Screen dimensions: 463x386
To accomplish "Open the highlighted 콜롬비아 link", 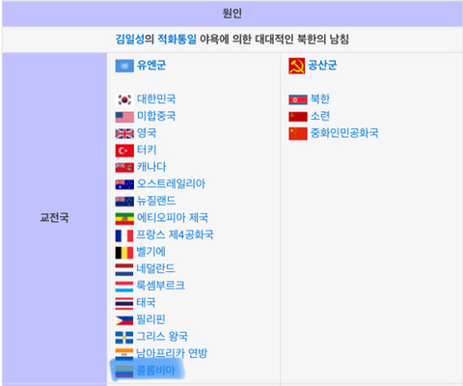I will click(x=155, y=371).
